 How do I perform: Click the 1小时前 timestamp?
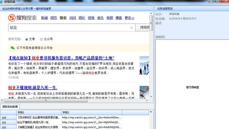coord(13,77)
